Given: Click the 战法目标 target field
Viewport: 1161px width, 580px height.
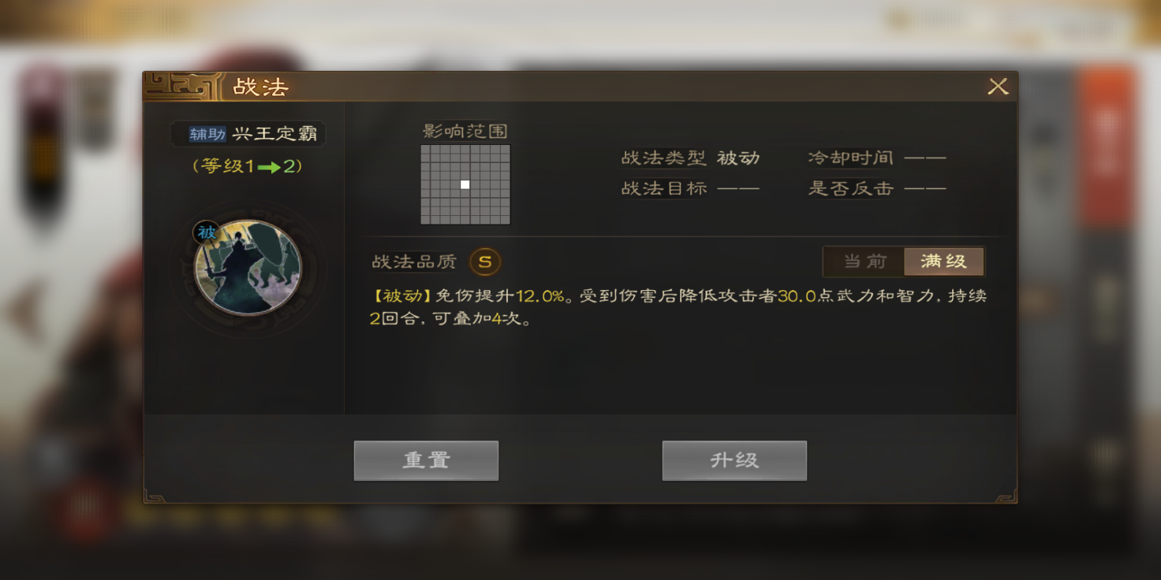Looking at the screenshot, I should [x=690, y=188].
